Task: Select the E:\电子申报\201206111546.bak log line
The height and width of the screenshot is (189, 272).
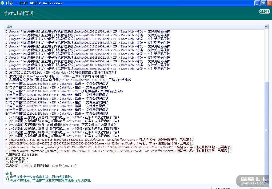Action: pyautogui.click(x=57, y=98)
